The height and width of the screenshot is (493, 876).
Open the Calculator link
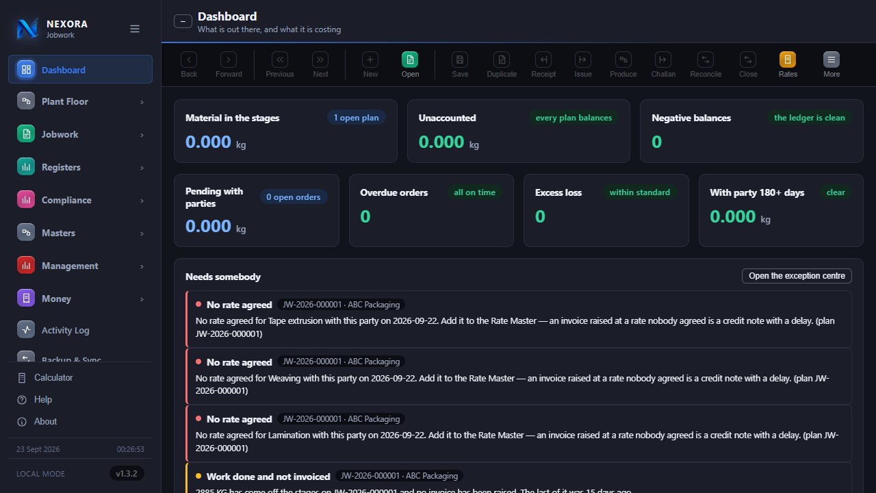tap(80, 378)
